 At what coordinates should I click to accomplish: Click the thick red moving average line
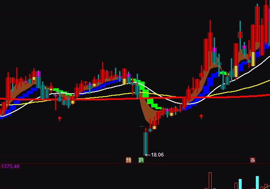tap(104, 99)
